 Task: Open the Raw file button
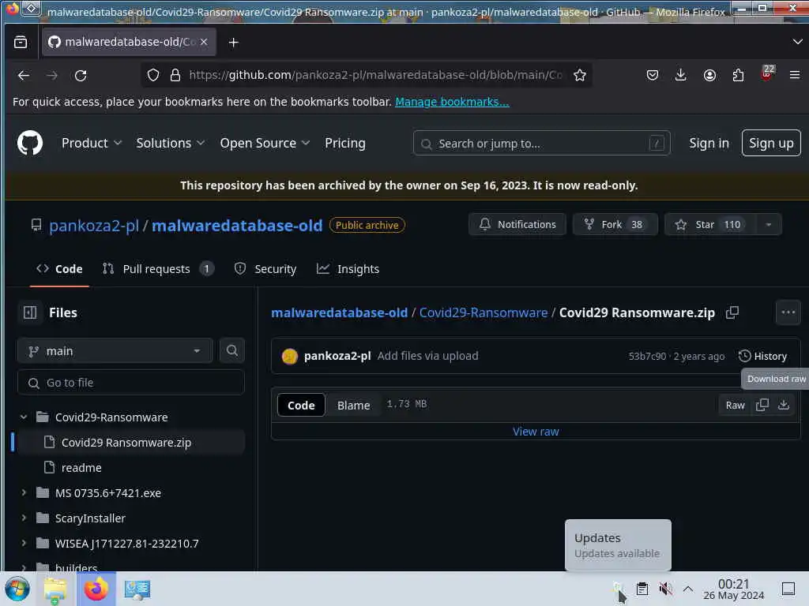[735, 405]
